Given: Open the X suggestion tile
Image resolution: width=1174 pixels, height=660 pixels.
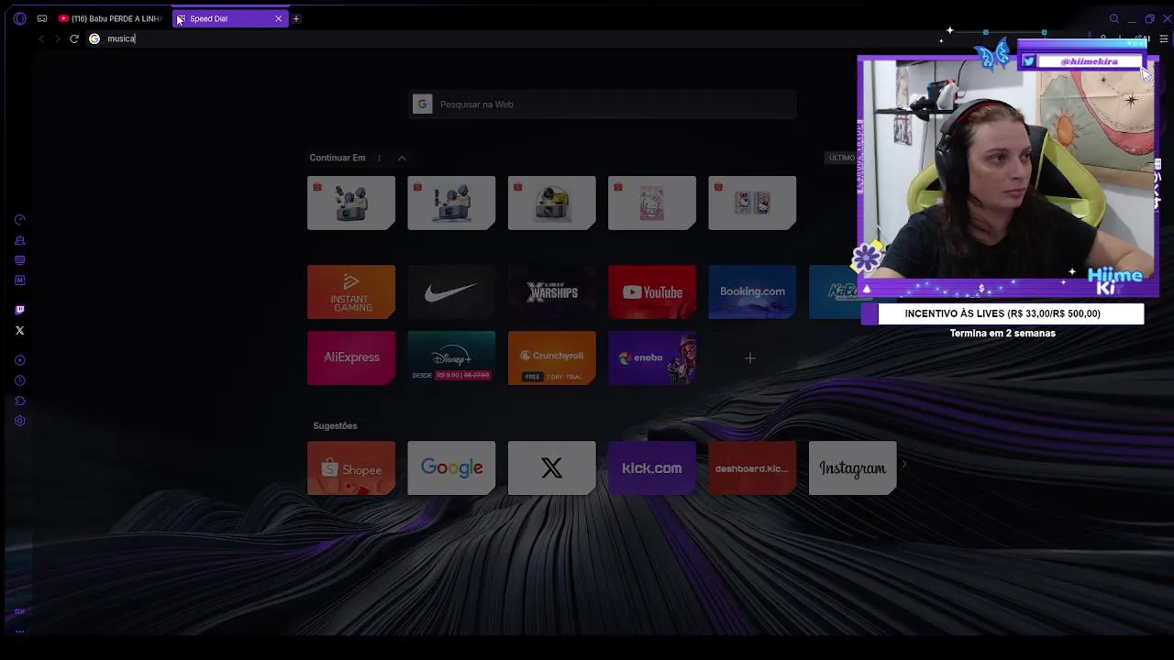Looking at the screenshot, I should click(x=551, y=468).
